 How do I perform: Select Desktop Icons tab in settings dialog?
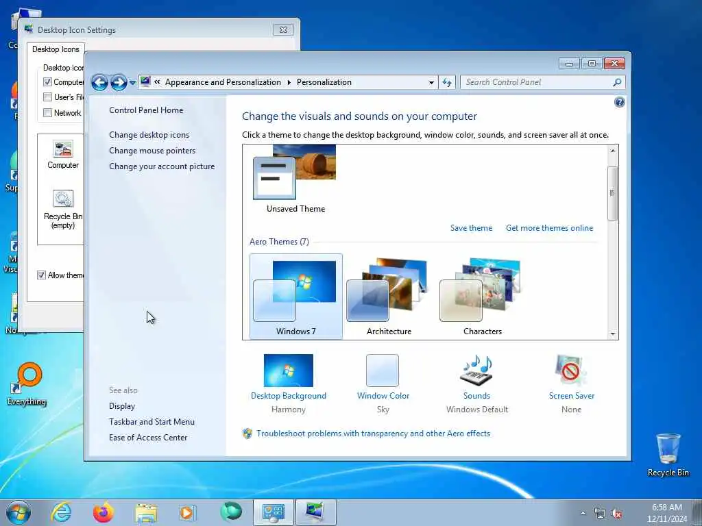pyautogui.click(x=56, y=49)
